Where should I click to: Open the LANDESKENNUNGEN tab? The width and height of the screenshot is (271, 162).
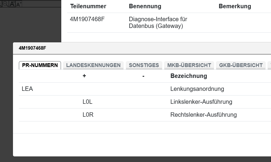(x=93, y=65)
